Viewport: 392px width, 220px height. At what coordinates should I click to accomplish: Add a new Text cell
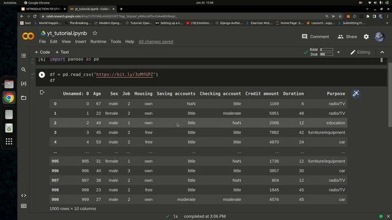[x=62, y=52]
